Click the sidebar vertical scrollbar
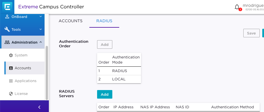264x112 pixels. 47,73
